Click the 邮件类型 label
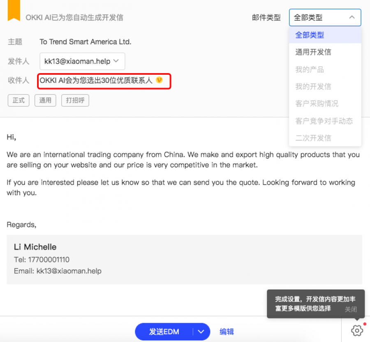370x342 pixels. 266,17
